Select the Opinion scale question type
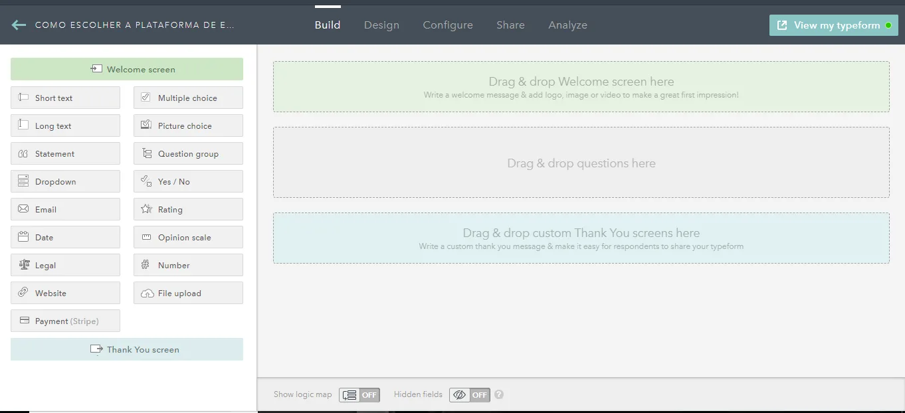Screen dimensions: 905x413 tap(188, 237)
